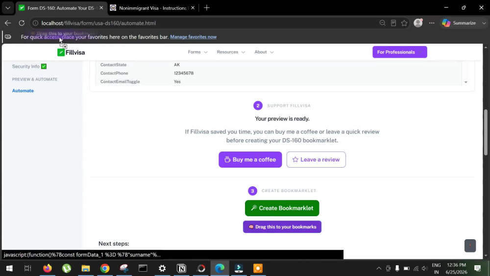Screen dimensions: 490x276
Task: Click the Create Bookmarklet button
Action: click(282, 208)
